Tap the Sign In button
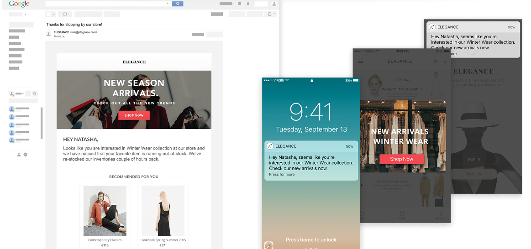 473,159
